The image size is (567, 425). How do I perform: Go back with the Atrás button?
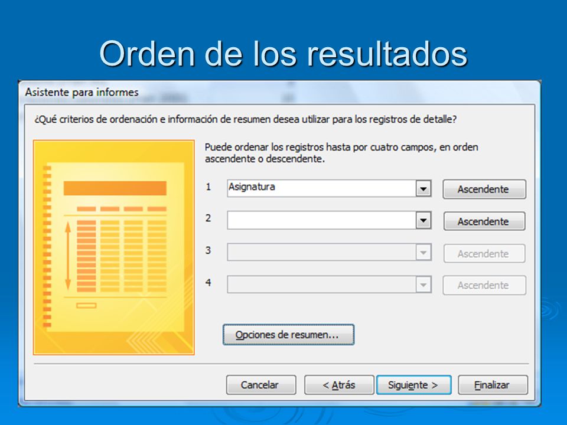pos(339,385)
